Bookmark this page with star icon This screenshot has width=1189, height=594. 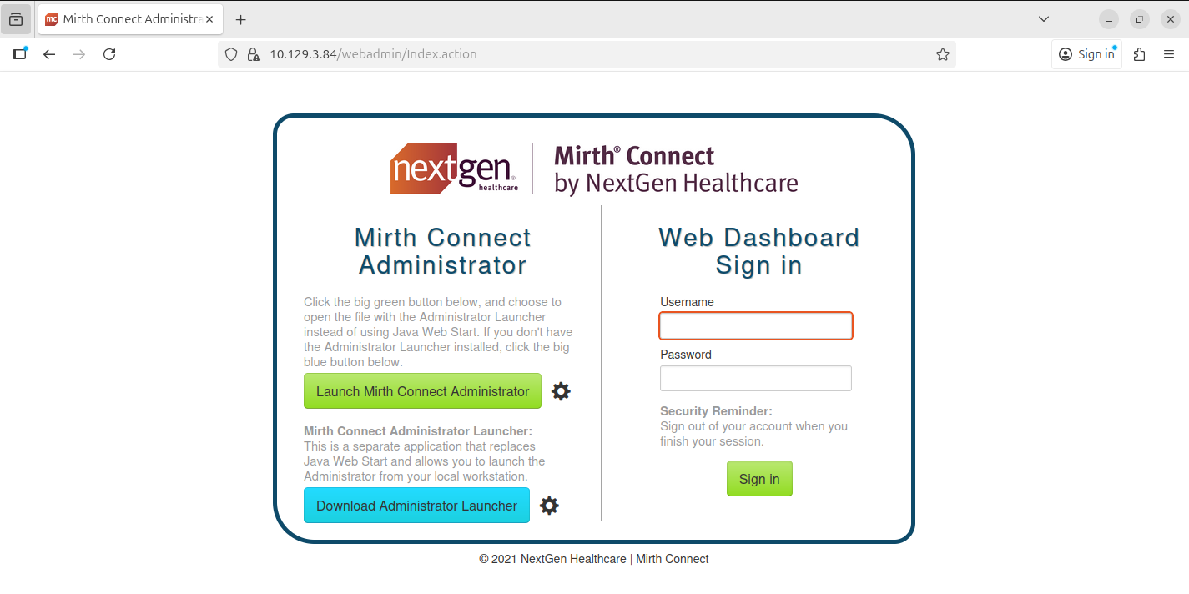pos(943,54)
